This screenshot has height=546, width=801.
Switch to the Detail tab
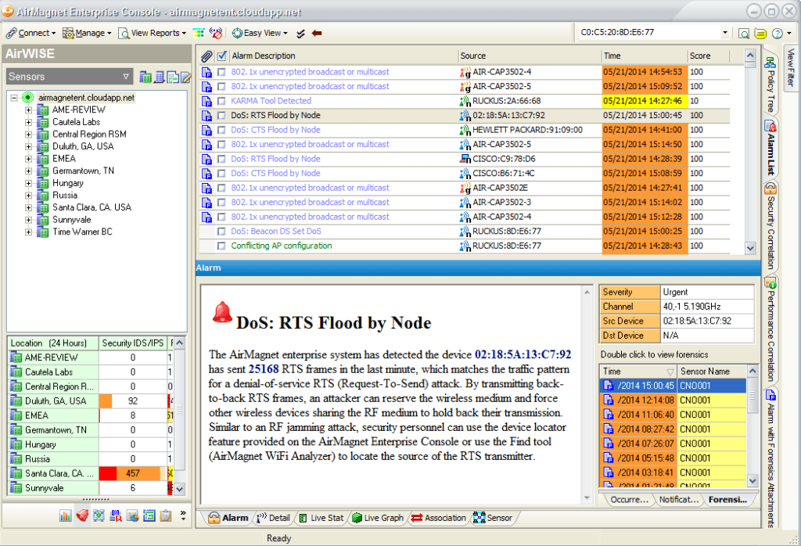(273, 518)
